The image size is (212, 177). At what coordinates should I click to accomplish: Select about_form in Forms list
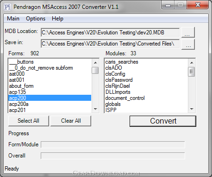click(50, 86)
